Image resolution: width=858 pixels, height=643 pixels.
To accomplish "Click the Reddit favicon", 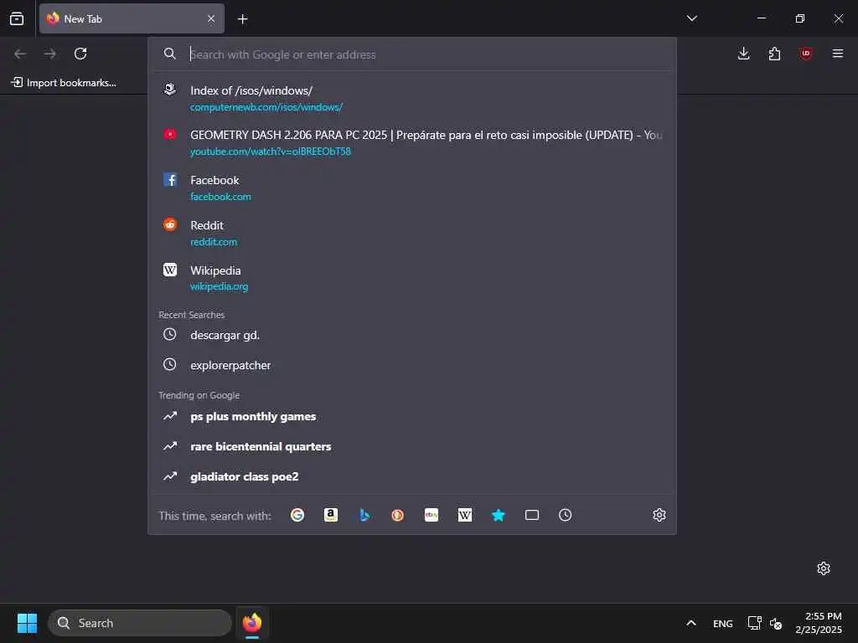I will coord(170,224).
